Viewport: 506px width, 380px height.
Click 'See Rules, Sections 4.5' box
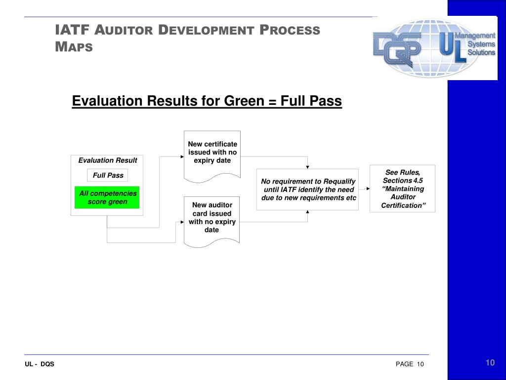[x=402, y=189]
